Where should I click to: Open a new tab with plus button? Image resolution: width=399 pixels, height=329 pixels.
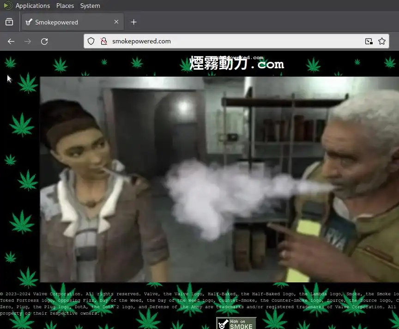[133, 22]
